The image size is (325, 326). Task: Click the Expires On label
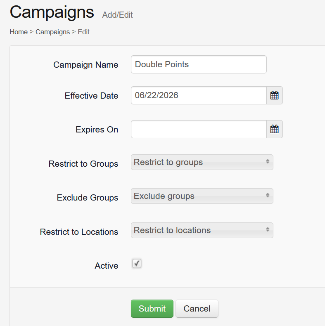pyautogui.click(x=97, y=130)
